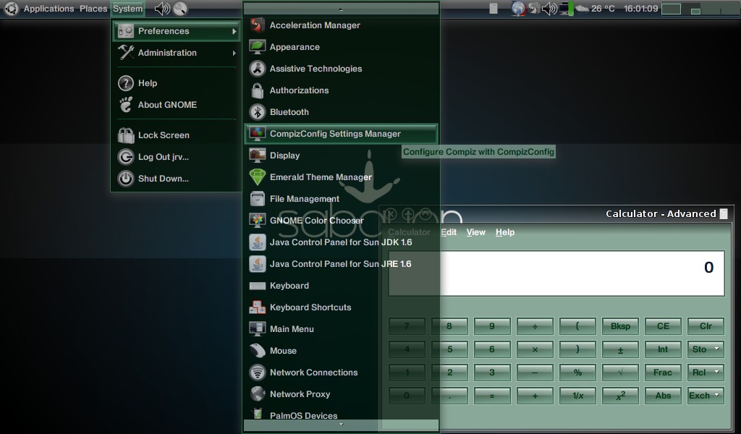The image size is (741, 434).
Task: Open File Management preferences
Action: tap(341, 199)
